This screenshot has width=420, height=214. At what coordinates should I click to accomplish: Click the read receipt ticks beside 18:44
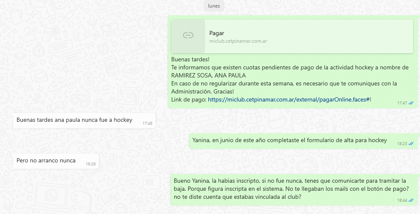pyautogui.click(x=411, y=200)
